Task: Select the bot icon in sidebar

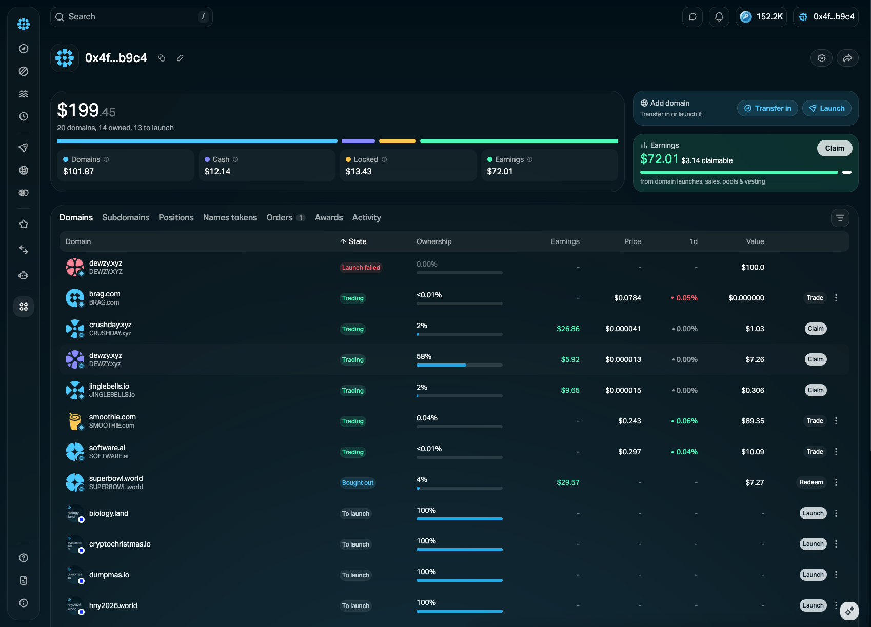Action: click(24, 275)
